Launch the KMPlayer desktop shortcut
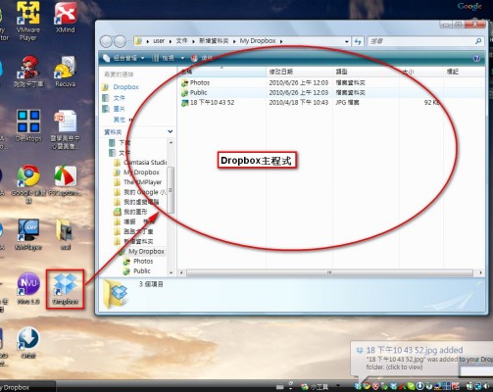The width and height of the screenshot is (493, 392). point(28,234)
